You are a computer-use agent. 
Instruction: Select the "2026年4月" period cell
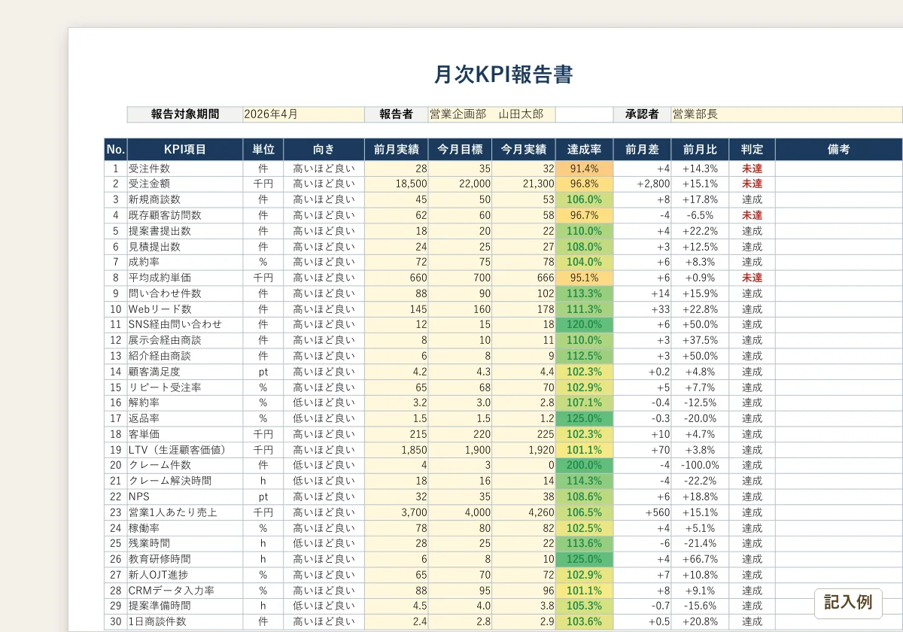304,114
